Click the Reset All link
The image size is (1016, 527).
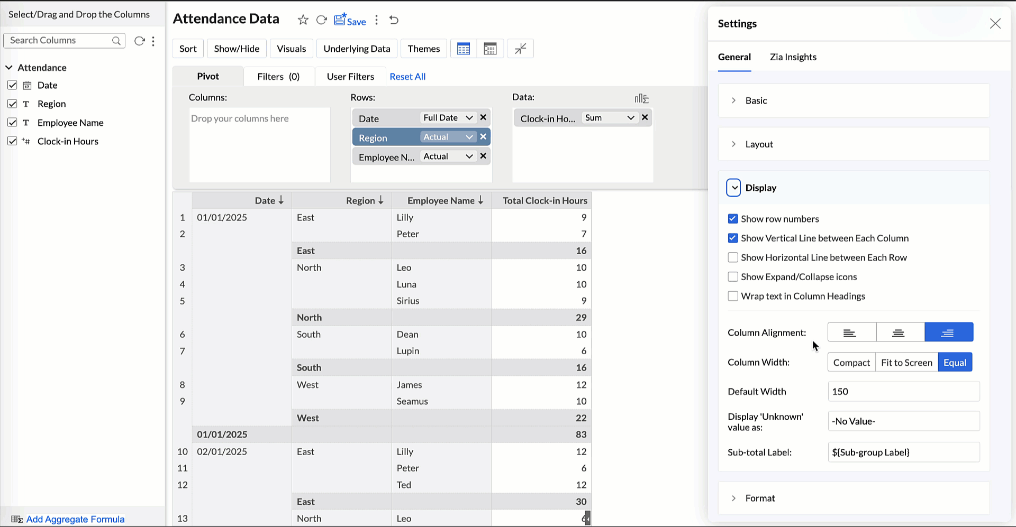pyautogui.click(x=407, y=77)
